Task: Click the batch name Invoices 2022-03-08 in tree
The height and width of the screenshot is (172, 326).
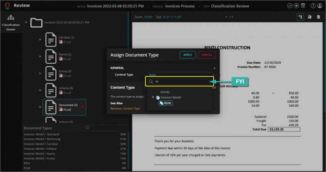Action: tap(67, 22)
